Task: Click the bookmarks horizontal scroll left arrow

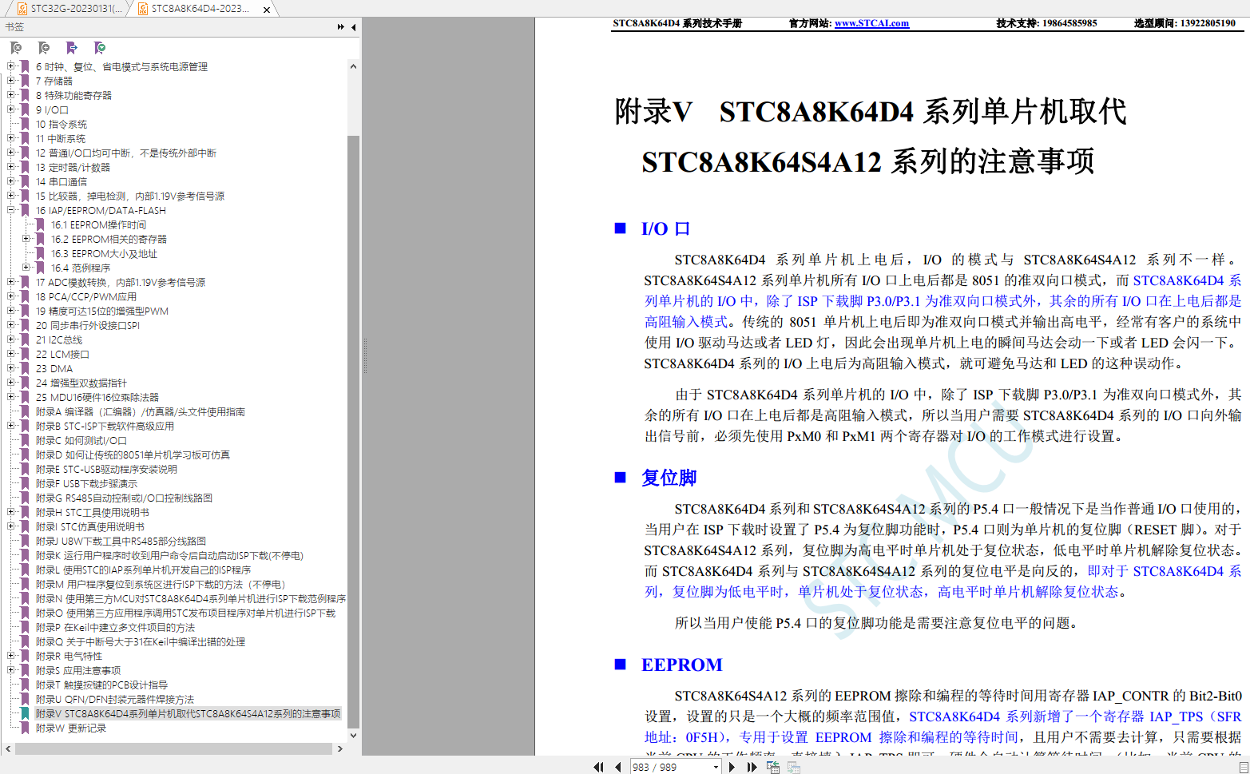Action: click(x=8, y=748)
